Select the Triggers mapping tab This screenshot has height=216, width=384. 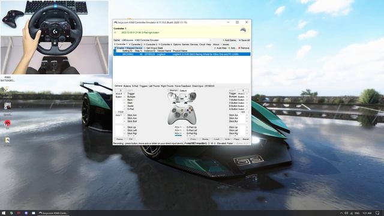click(x=143, y=86)
